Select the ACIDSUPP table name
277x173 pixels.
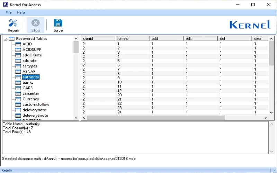point(32,49)
